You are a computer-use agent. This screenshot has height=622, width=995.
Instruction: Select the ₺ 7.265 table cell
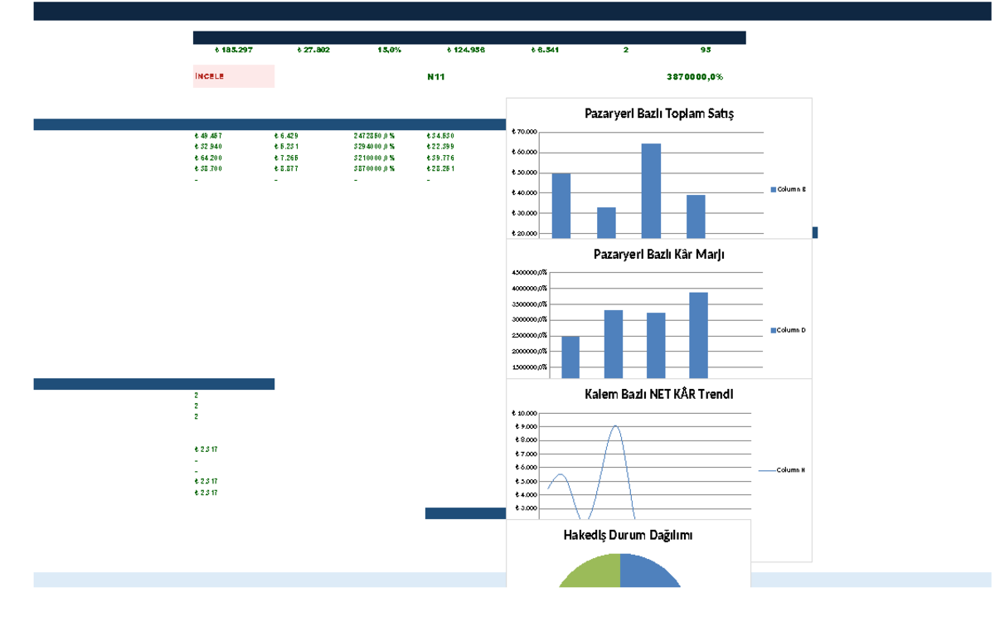287,158
